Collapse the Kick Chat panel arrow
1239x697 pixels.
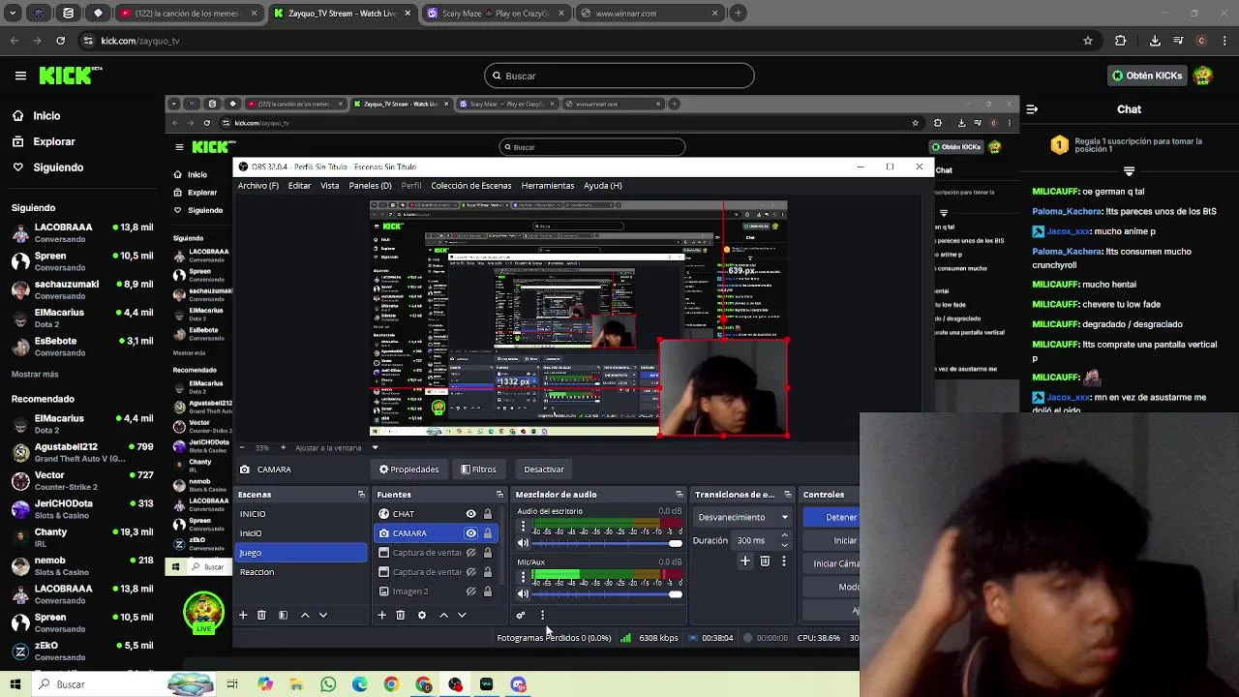pos(1032,109)
